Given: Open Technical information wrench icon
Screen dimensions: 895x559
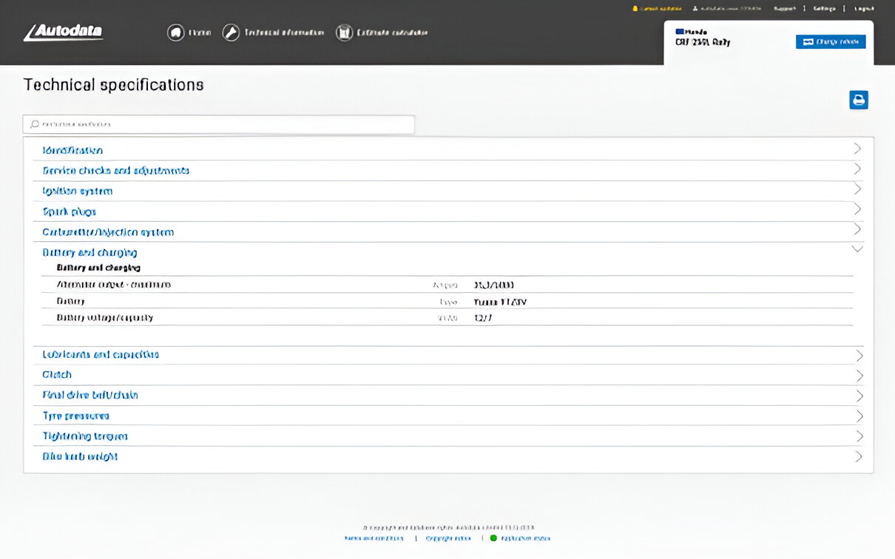Looking at the screenshot, I should 232,33.
